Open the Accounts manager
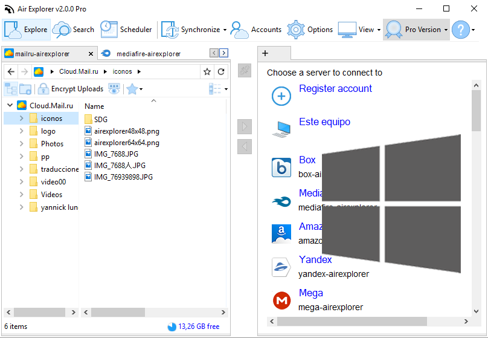This screenshot has height=338, width=488. click(256, 30)
